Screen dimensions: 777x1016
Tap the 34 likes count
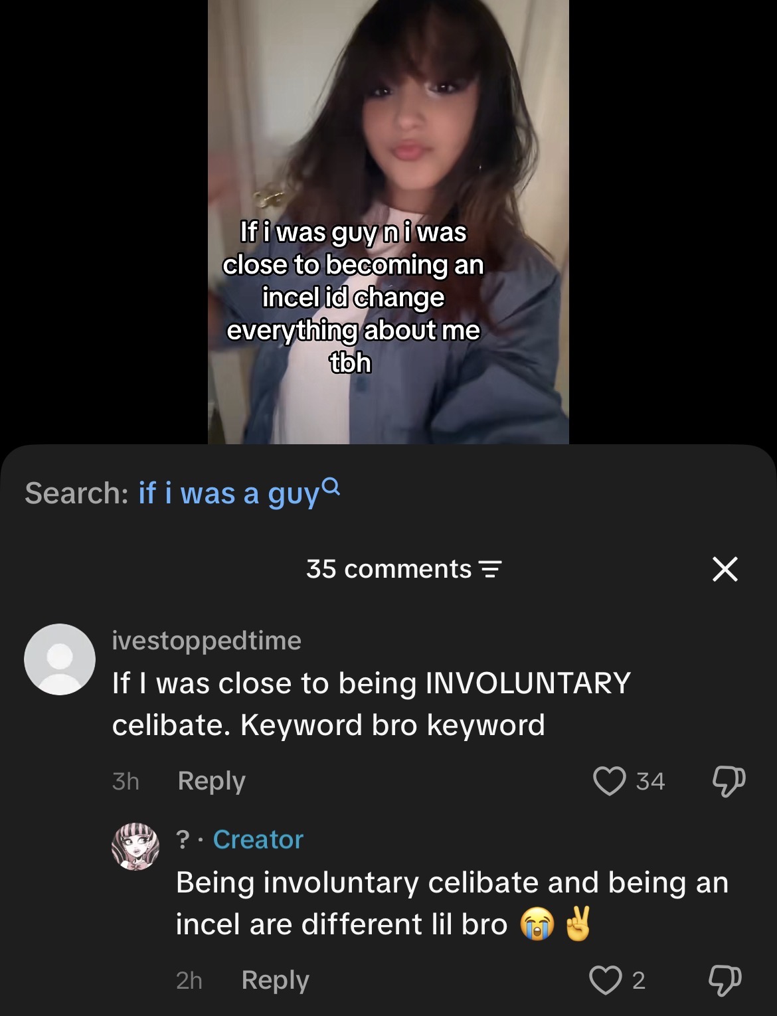tap(650, 781)
